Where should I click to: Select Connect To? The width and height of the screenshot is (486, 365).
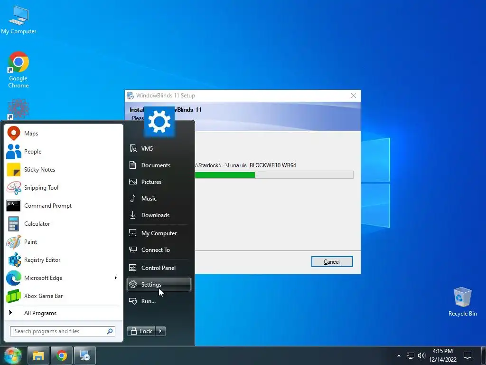pyautogui.click(x=159, y=250)
